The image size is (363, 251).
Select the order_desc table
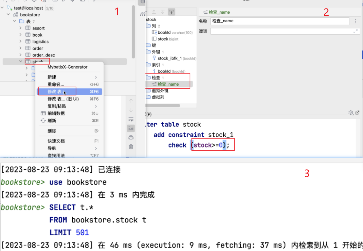coord(44,55)
